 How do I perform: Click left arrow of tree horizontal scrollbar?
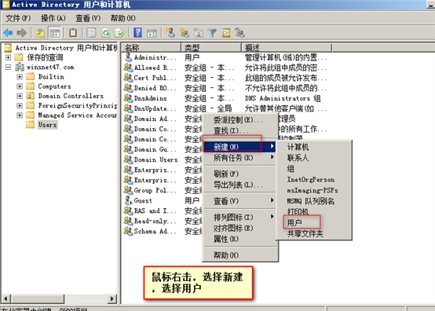coord(5,298)
